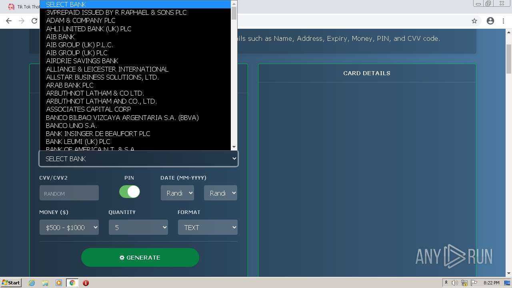Screen dimensions: 512x288
Task: Click the network icon in system tray
Action: (x=464, y=283)
